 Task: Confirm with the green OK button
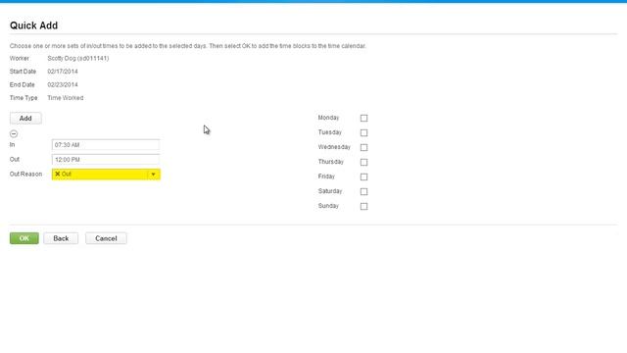[24, 238]
